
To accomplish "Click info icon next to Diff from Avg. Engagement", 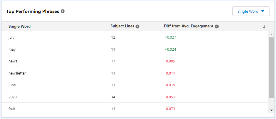I will pos(217,27).
